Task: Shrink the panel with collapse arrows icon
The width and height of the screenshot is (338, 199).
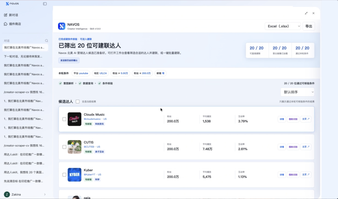Action: (x=306, y=13)
